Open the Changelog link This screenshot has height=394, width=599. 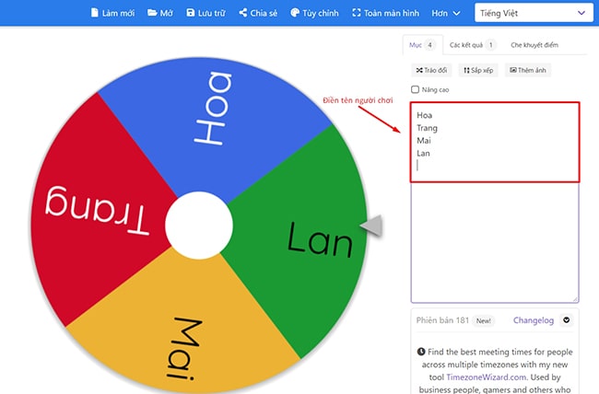[534, 320]
